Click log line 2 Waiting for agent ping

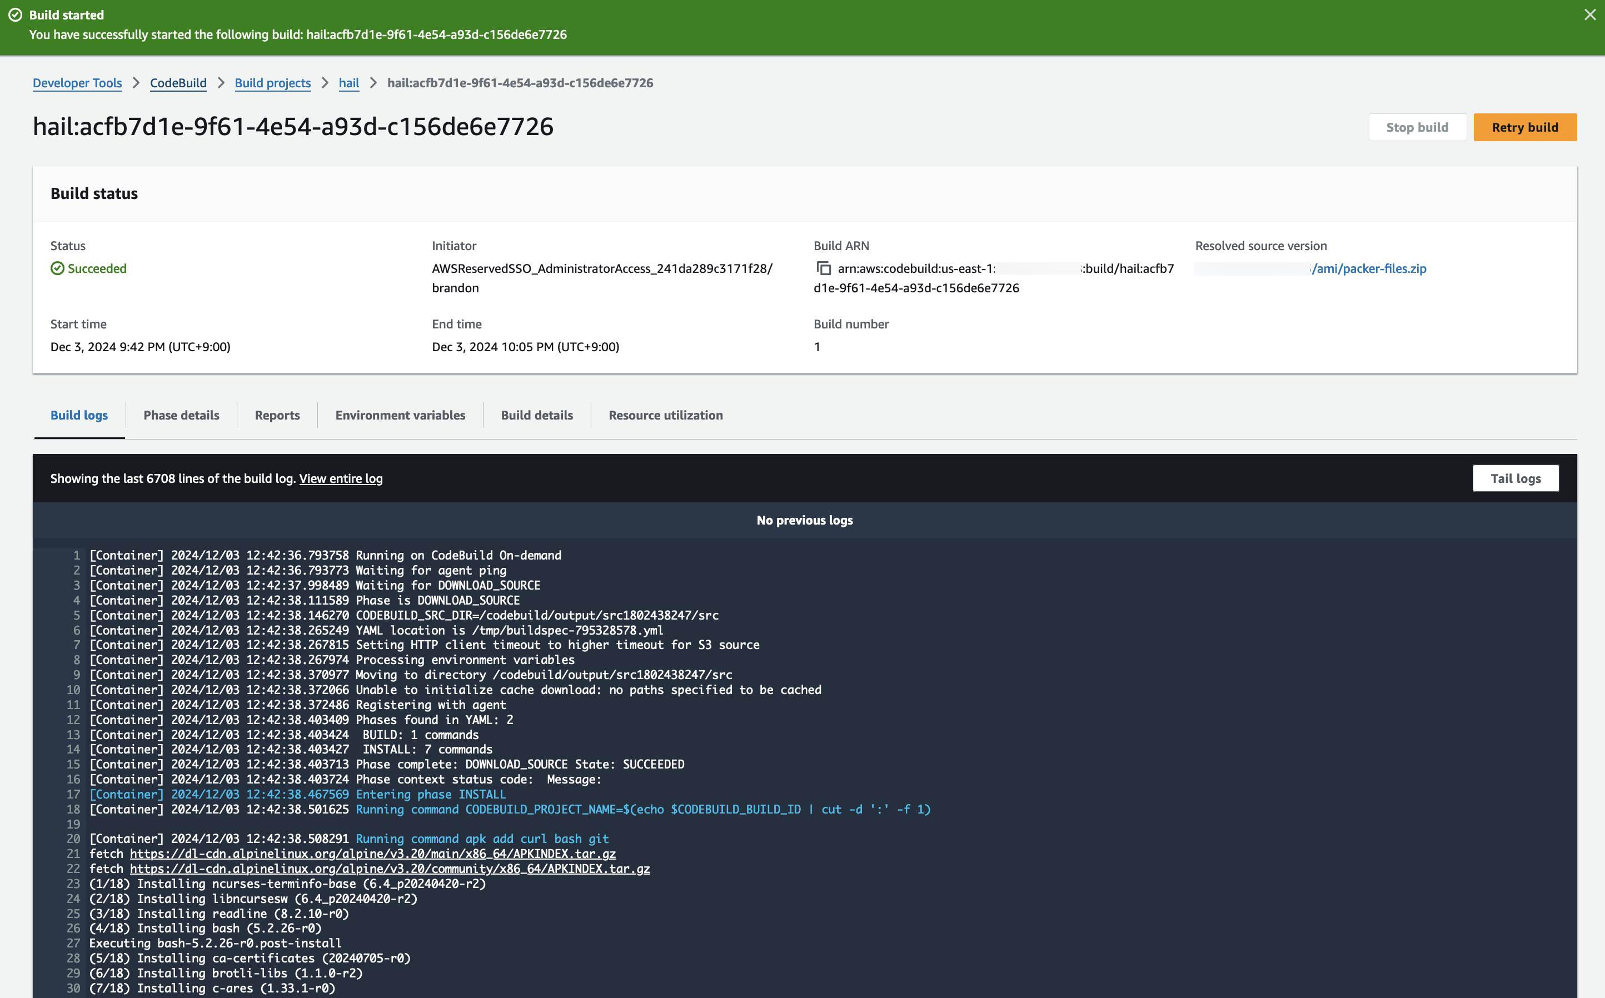coord(298,570)
